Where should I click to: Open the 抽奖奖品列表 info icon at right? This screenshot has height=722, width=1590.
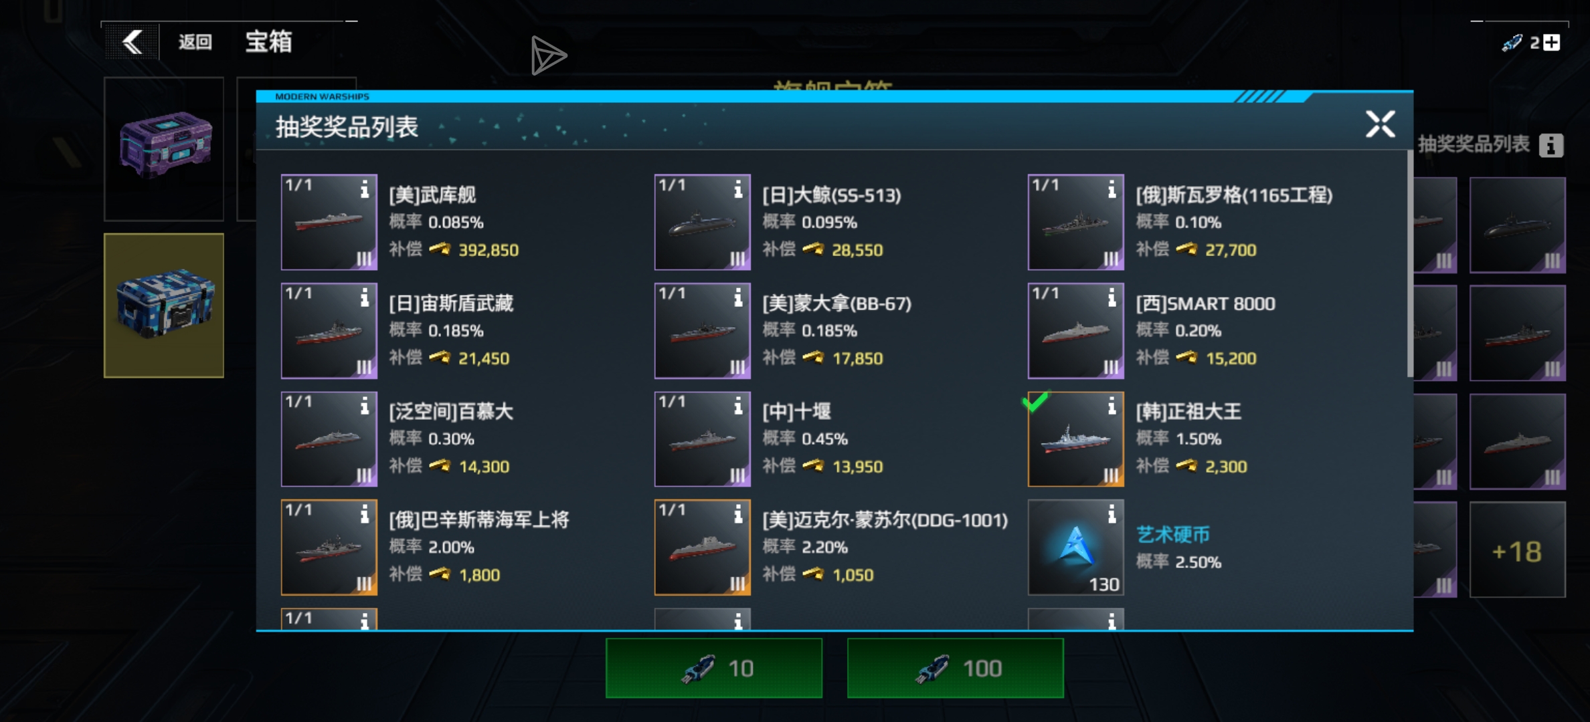(1551, 145)
